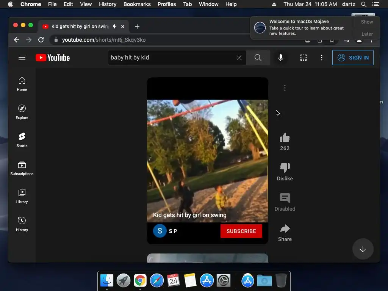Clear the search box with X
Image resolution: width=388 pixels, height=291 pixels.
pos(239,58)
